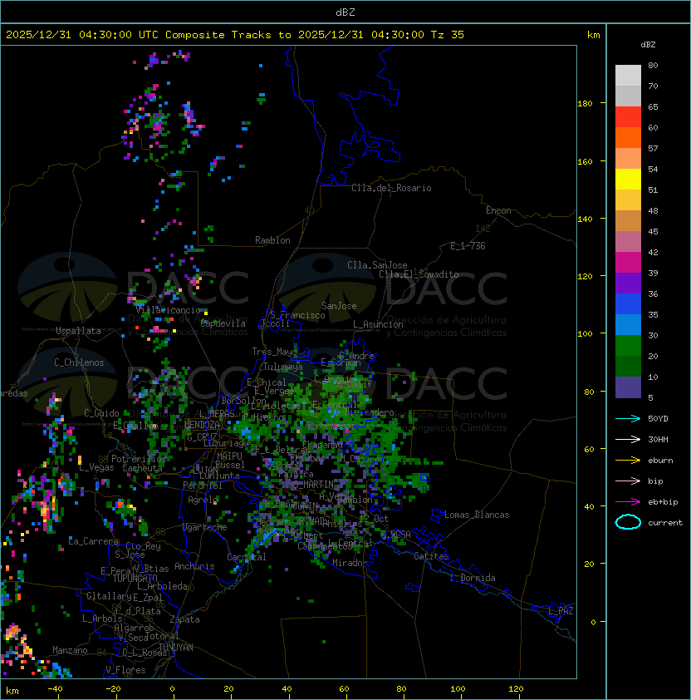Select the dark orange 60 dBZ swatch
The width and height of the screenshot is (691, 700).
point(628,137)
